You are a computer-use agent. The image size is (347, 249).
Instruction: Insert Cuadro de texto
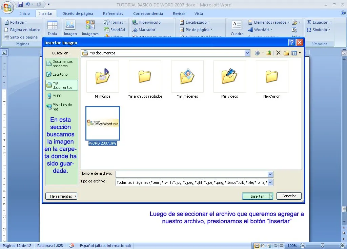coord(237,28)
